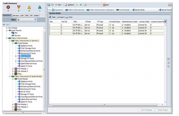Click Equipment in the breadcrumb path
This screenshot has height=116, width=179.
[x=58, y=10]
